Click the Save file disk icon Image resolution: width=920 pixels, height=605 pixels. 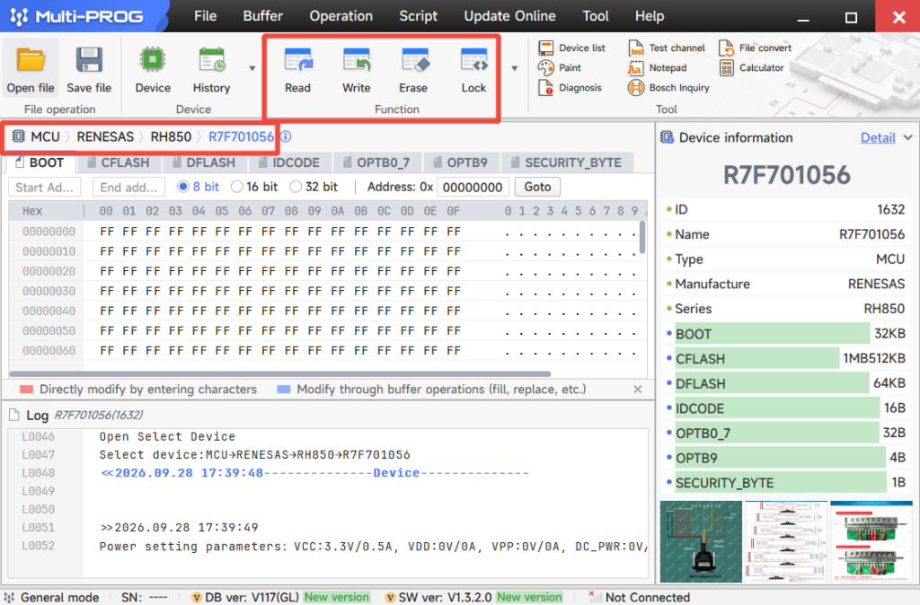tap(89, 61)
